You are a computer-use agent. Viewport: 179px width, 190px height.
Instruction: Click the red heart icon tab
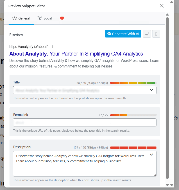point(62,18)
